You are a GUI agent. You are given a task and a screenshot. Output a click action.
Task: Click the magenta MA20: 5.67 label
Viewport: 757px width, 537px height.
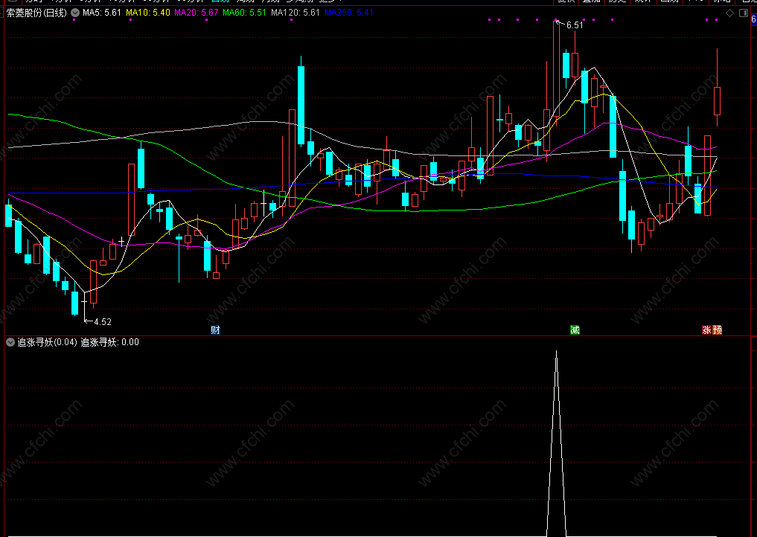196,13
